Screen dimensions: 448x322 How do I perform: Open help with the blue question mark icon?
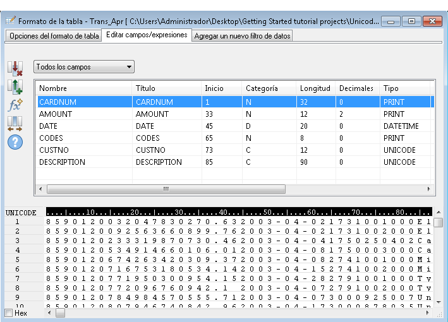click(15, 141)
